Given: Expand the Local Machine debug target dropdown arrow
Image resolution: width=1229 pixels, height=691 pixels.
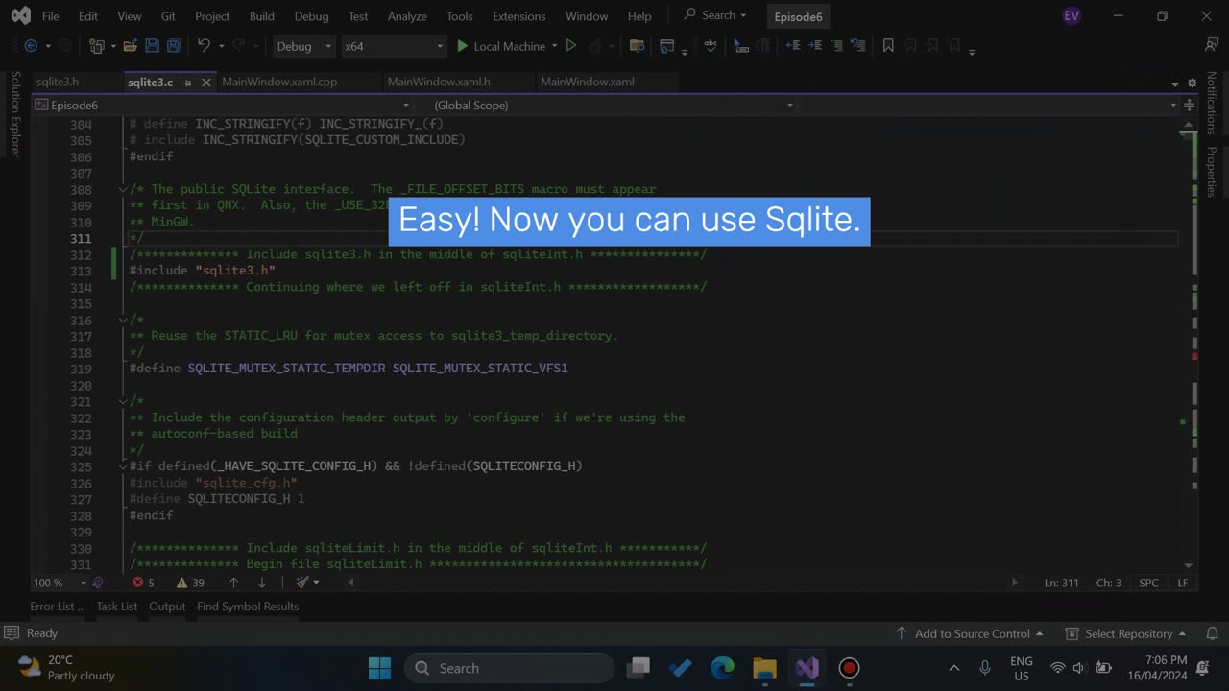Looking at the screenshot, I should 554,46.
